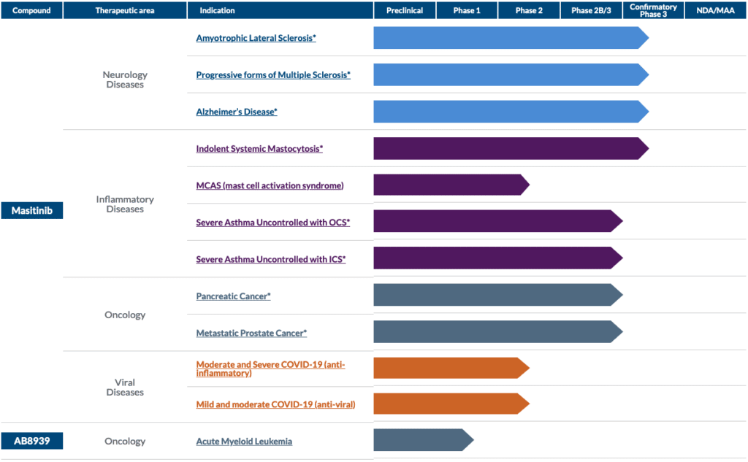Screen dimensions: 748x462
Task: Open Severe Asthma Uncontrolled with ICS details
Action: tap(270, 258)
